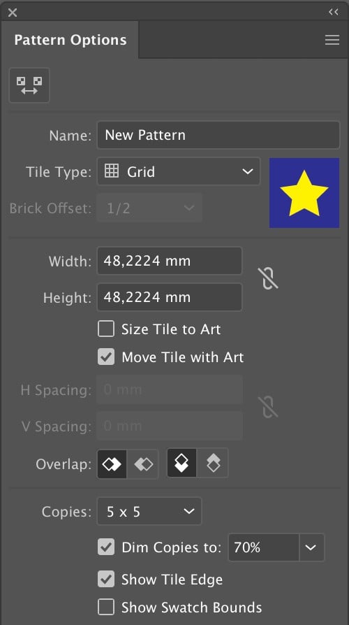Disable the Show Tile Edge checkbox
This screenshot has width=349, height=625.
[106, 579]
